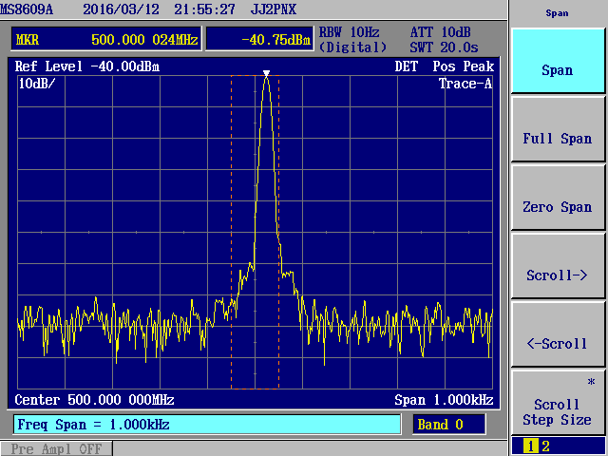Click the RBW 10Hz label
Viewport: 608px width, 456px height.
(349, 32)
